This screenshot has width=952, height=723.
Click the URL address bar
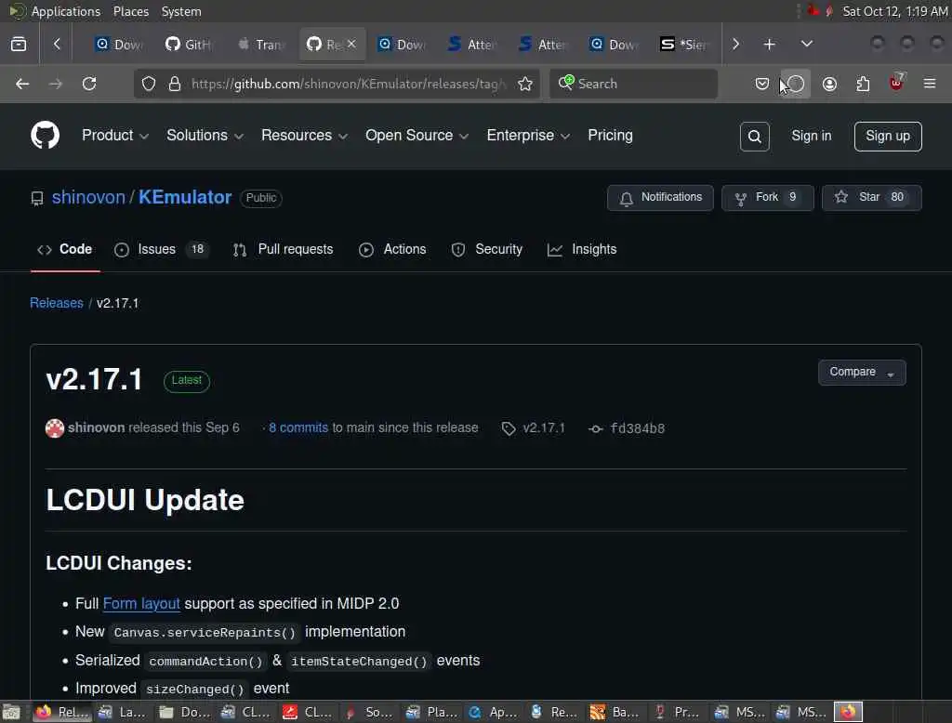pos(348,84)
